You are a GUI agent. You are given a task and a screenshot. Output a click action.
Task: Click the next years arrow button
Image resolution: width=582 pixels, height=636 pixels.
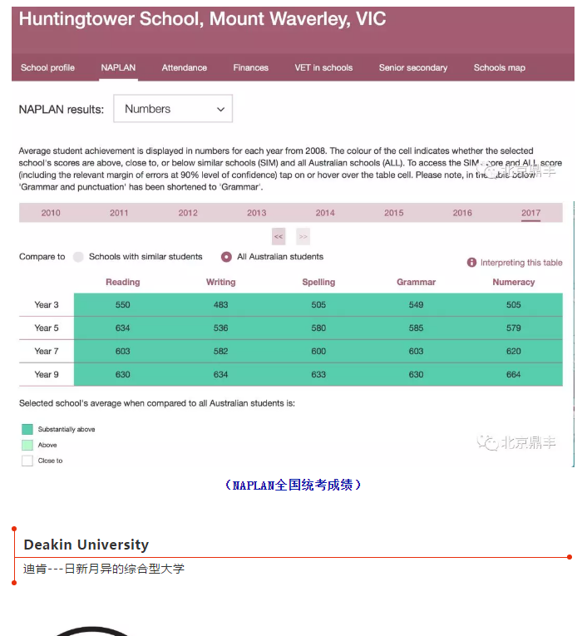[x=303, y=236]
